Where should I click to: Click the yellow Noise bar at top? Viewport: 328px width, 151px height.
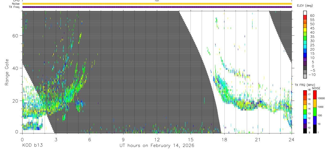pos(157,4)
